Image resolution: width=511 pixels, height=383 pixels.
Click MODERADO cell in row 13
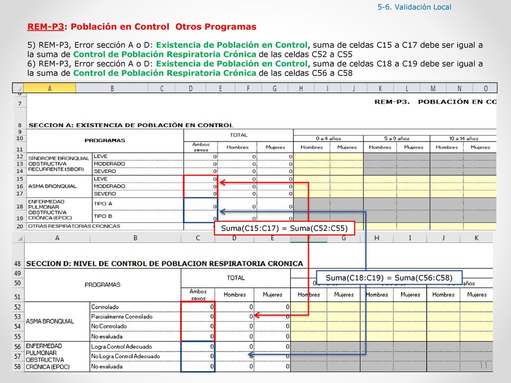point(138,164)
